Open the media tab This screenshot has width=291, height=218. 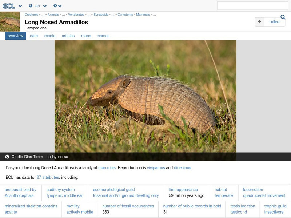(x=50, y=36)
